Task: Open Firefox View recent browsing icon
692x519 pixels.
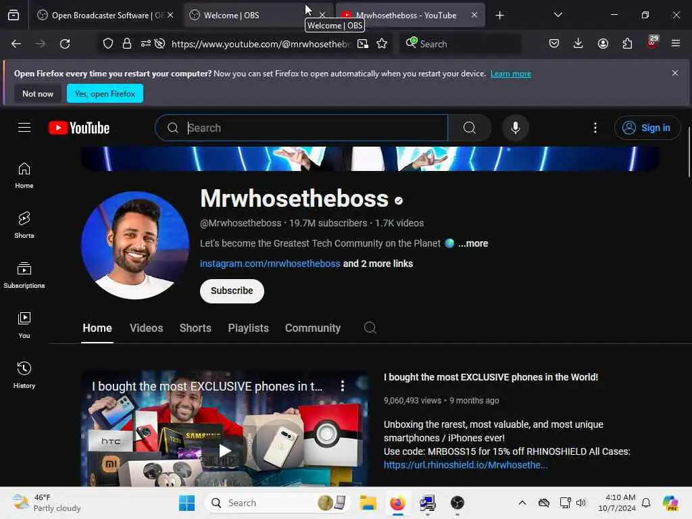Action: (x=14, y=15)
